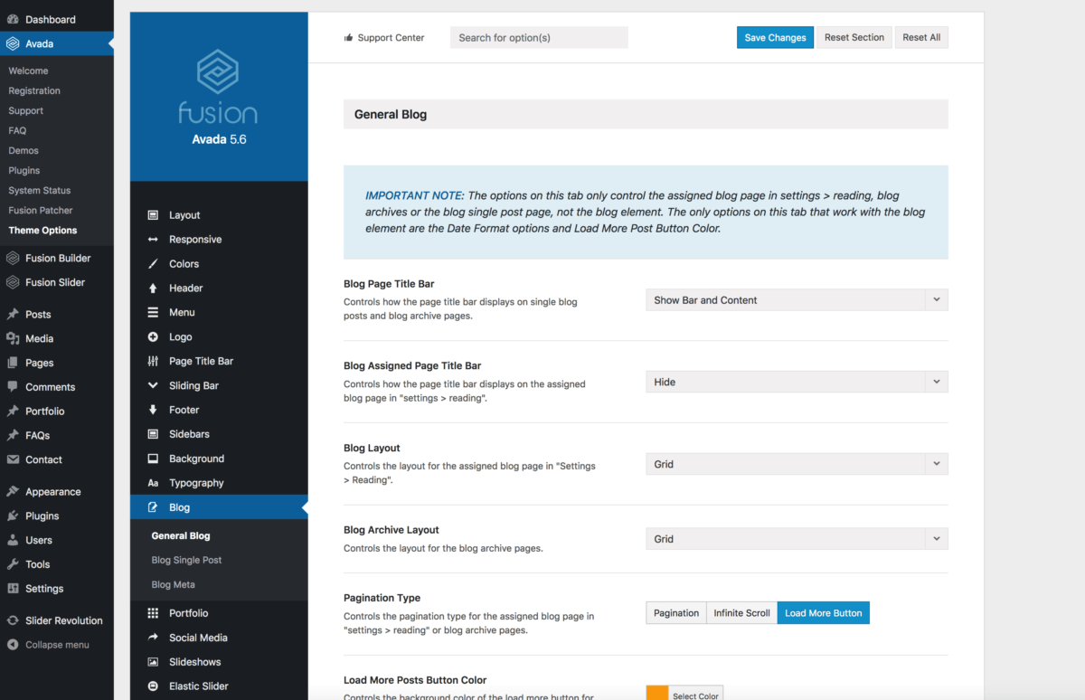Image resolution: width=1085 pixels, height=700 pixels.
Task: Navigate to the Sliding Bar settings
Action: tap(197, 384)
